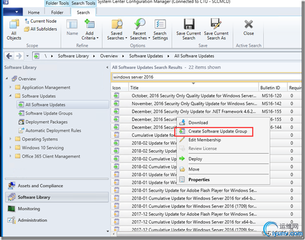Select the All Subfolders scope option

point(41,29)
